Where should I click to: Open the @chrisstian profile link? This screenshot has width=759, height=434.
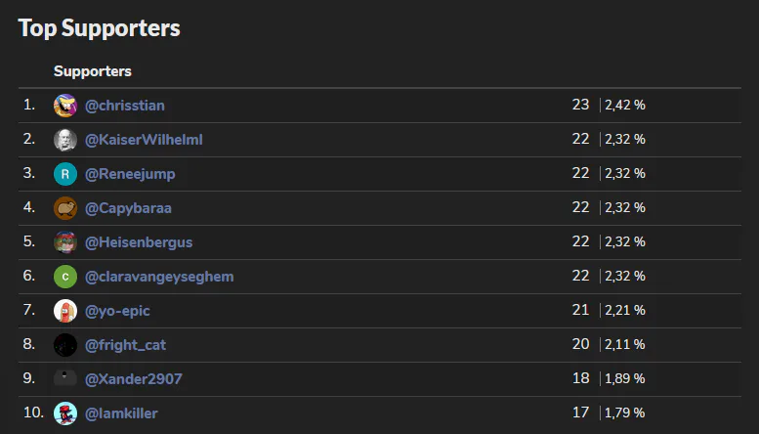point(131,105)
